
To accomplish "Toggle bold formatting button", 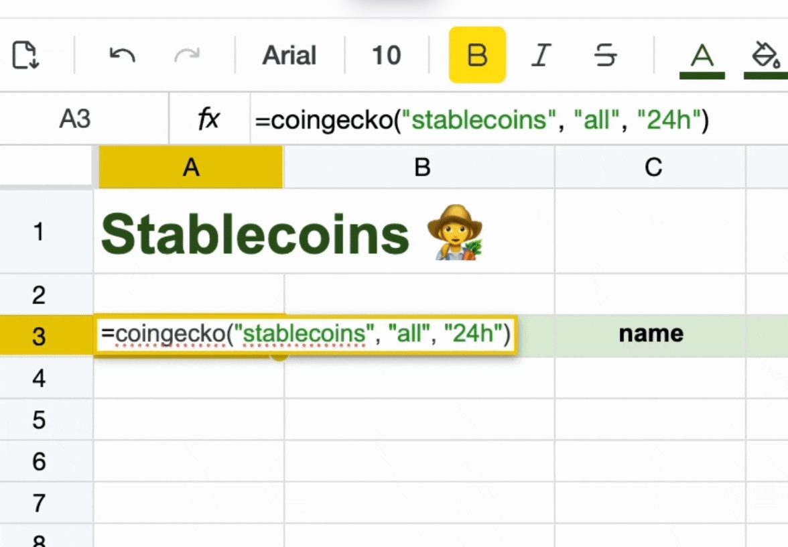I will point(477,55).
